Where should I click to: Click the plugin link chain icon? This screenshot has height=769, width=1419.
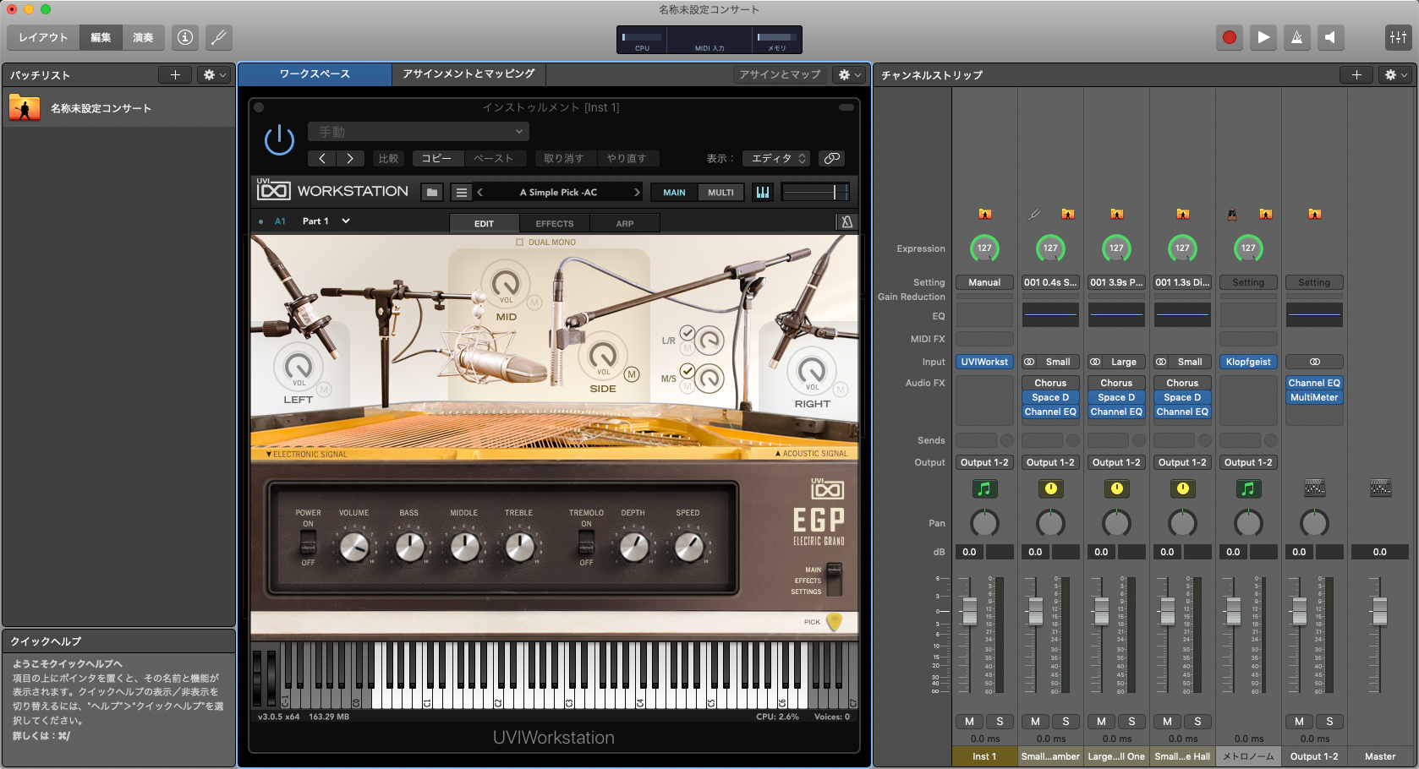tap(832, 158)
